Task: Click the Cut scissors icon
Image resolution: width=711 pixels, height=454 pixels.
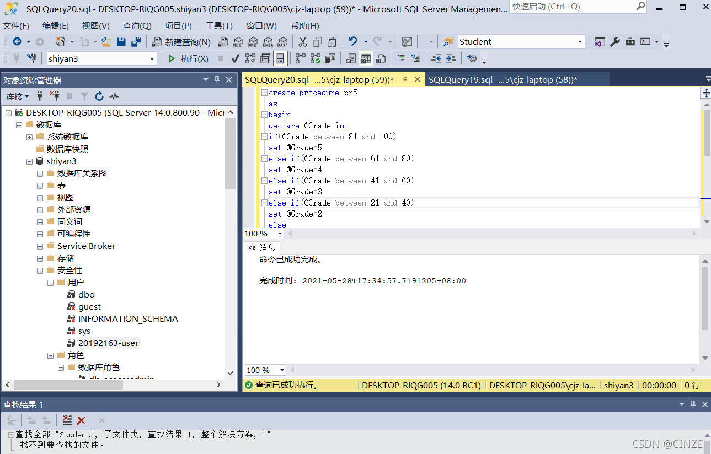Action: pos(303,41)
